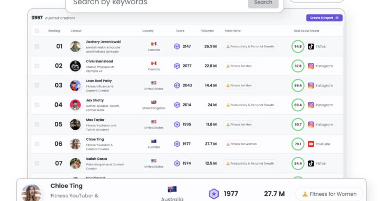385x201 pixels.
Task: Open Max Taylor's avatar
Action: 75,124
